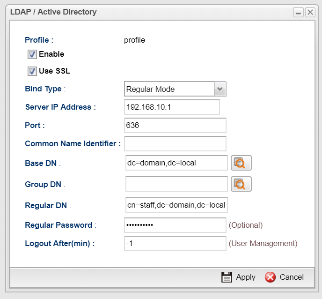Click the profile name text 'profile'
The height and width of the screenshot is (299, 322).
click(134, 40)
